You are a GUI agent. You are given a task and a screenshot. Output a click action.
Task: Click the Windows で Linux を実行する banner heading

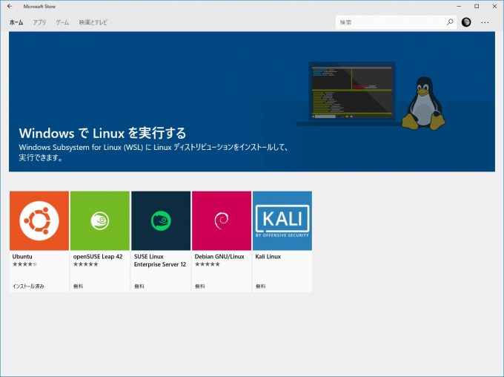coord(102,133)
